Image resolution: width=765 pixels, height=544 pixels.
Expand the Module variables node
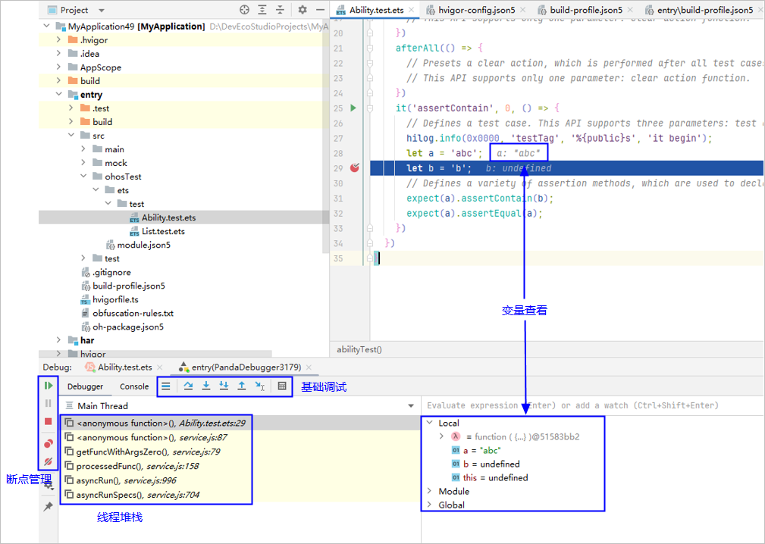pos(430,492)
